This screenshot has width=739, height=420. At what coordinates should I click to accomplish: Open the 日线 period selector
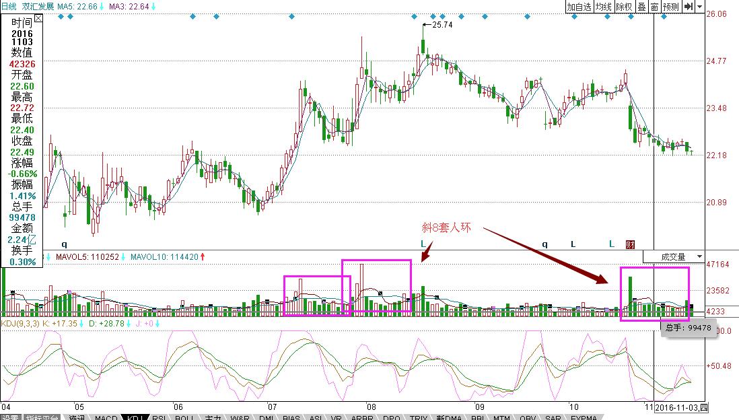(9, 7)
